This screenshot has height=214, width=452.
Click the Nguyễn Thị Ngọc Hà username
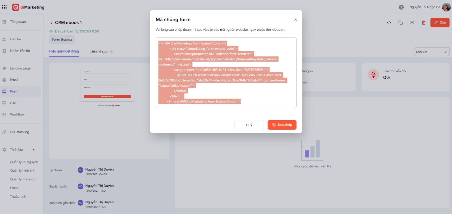coord(425,7)
